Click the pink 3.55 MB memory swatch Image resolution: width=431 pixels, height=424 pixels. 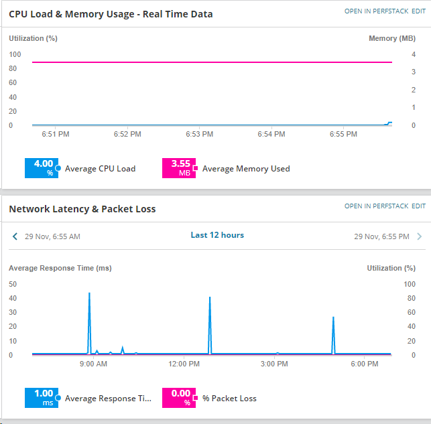[179, 168]
